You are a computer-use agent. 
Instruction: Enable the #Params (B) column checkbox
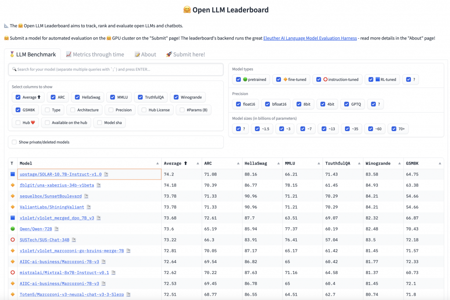pos(182,110)
